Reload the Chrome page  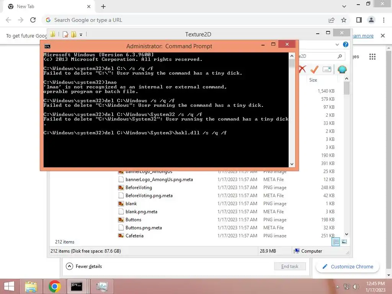pos(33,20)
